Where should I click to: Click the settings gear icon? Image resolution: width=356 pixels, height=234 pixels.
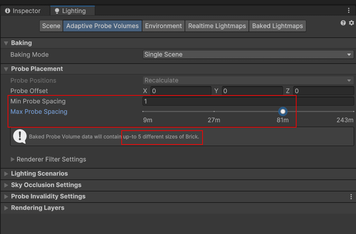(x=351, y=23)
